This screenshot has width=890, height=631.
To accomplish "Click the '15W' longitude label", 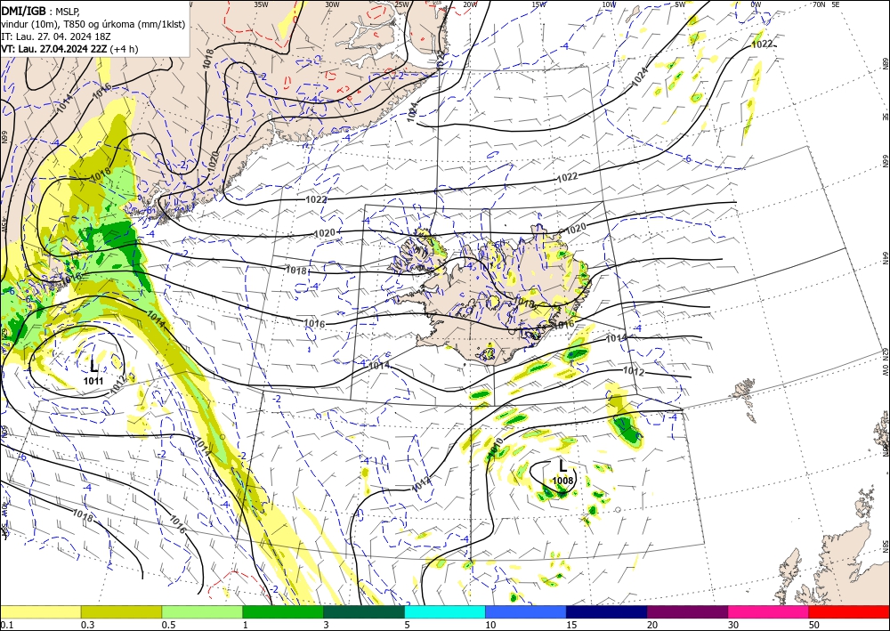I will pyautogui.click(x=539, y=4).
